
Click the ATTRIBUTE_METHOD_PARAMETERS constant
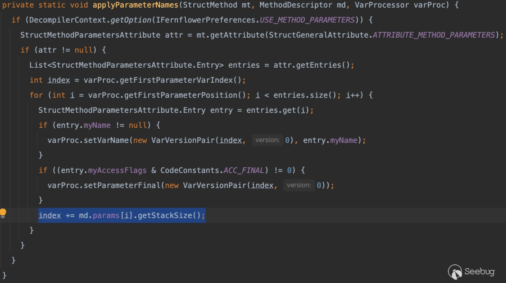pos(434,35)
